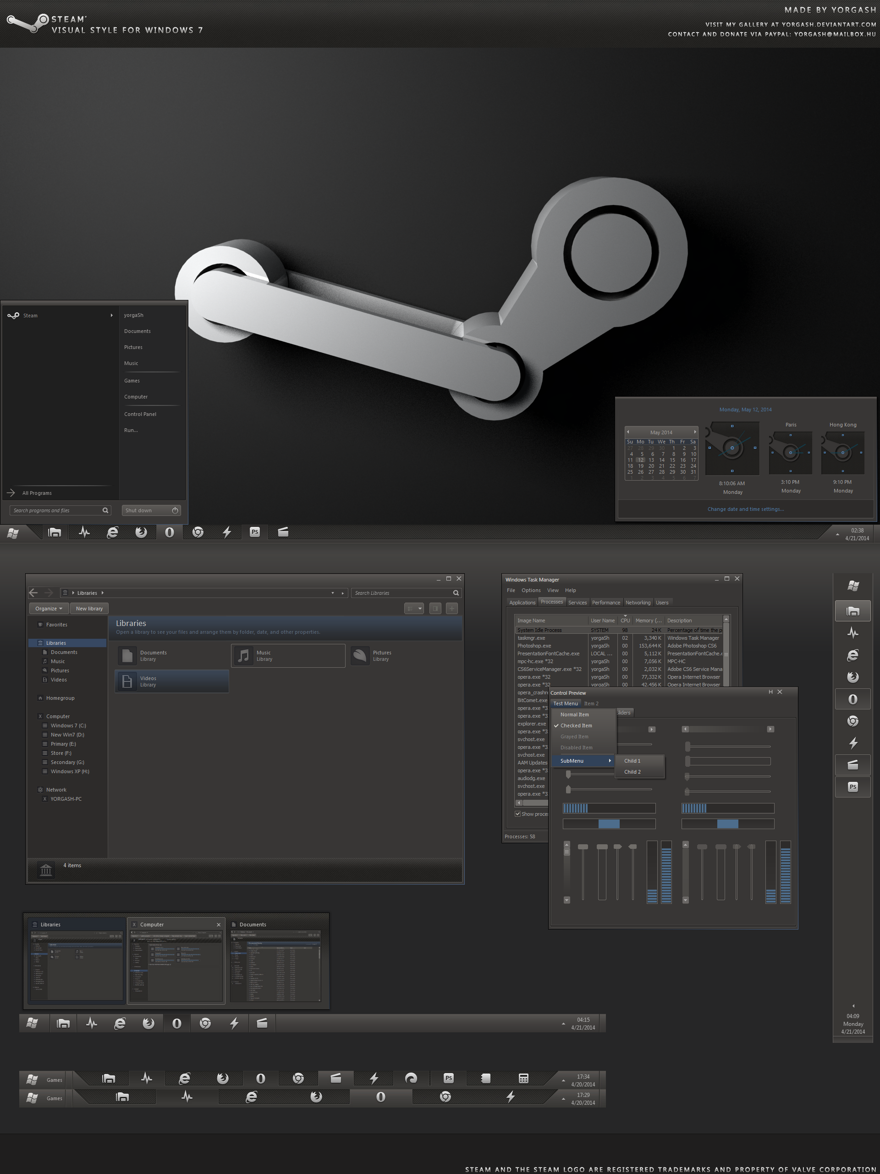Select taskmgr.exe row in process list
This screenshot has width=880, height=1174.
tap(619, 638)
